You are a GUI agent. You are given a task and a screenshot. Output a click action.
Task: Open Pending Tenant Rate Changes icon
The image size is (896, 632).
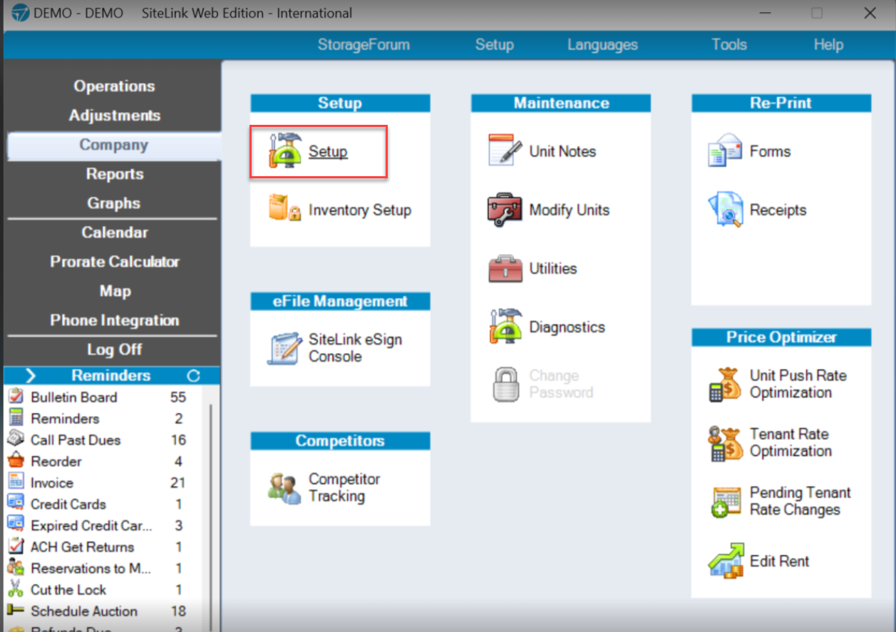click(x=726, y=501)
